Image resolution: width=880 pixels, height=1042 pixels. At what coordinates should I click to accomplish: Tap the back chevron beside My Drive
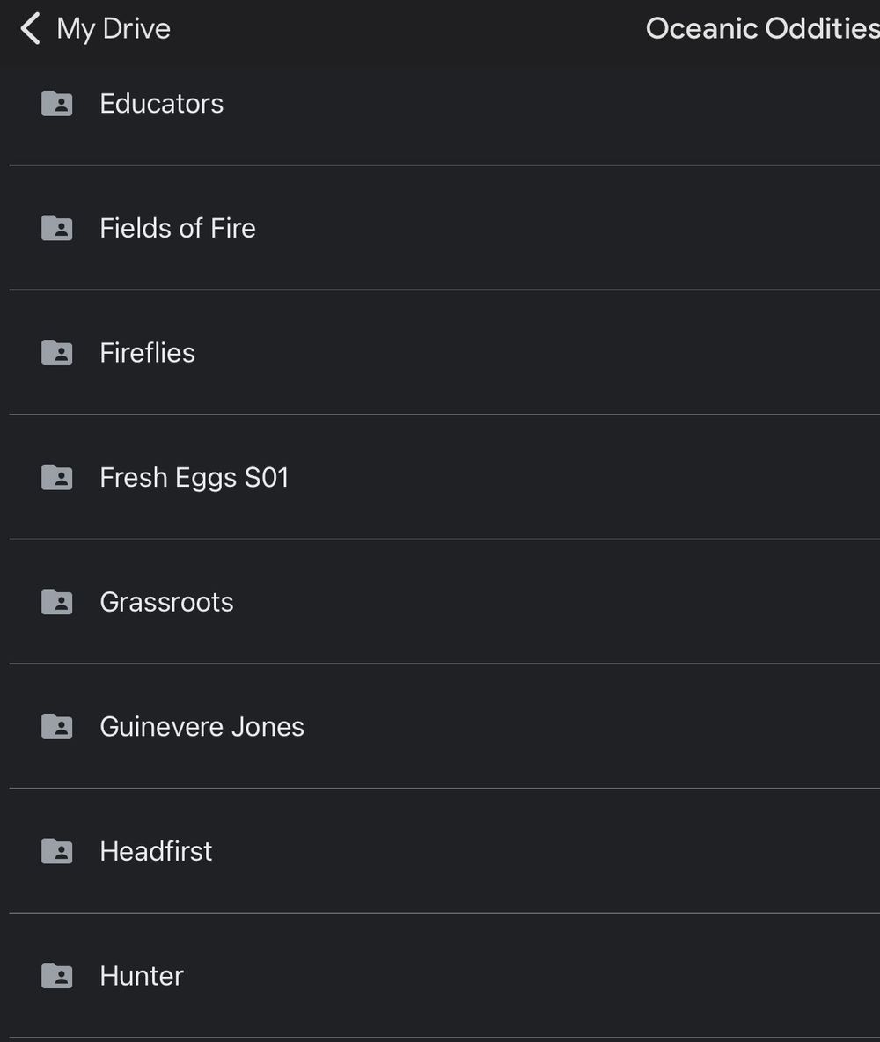tap(30, 28)
